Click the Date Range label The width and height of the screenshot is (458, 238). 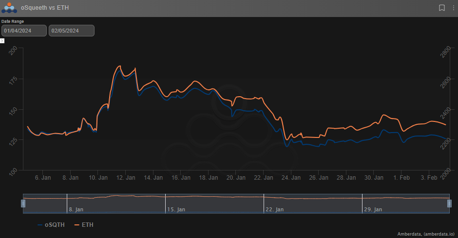coord(13,21)
